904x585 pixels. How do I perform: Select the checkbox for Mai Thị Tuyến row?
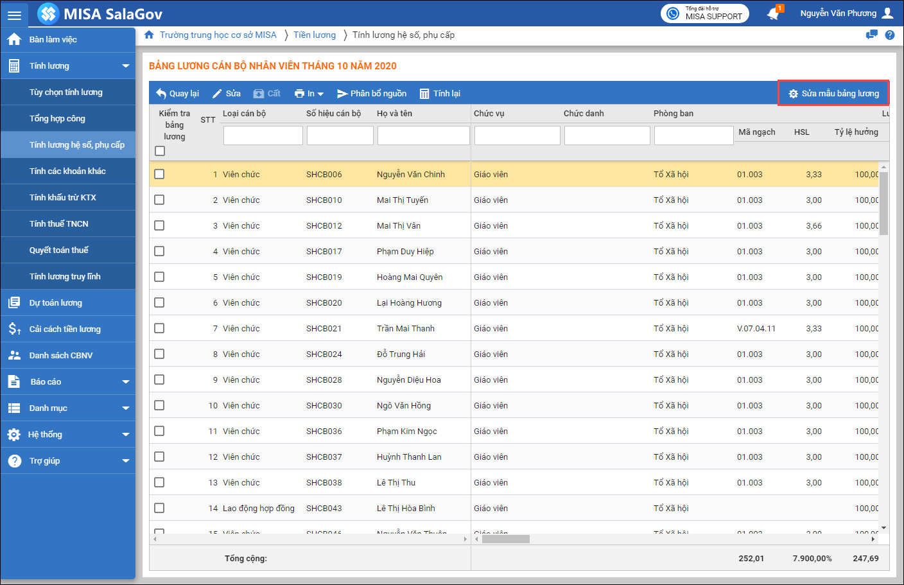(x=159, y=200)
